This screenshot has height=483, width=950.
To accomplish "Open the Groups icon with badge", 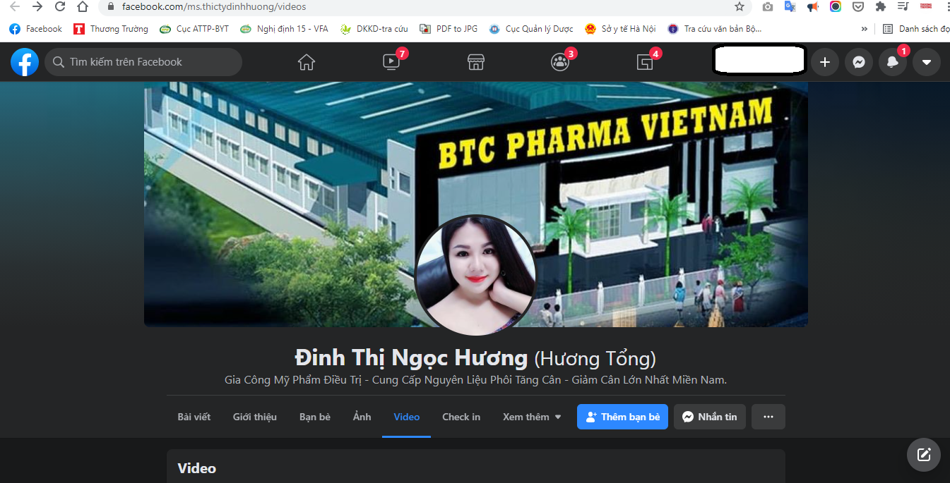I will pyautogui.click(x=559, y=62).
